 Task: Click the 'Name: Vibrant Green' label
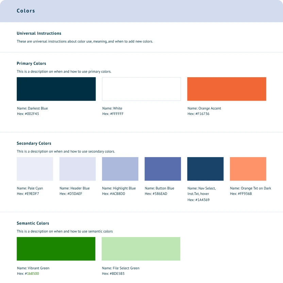33,268
